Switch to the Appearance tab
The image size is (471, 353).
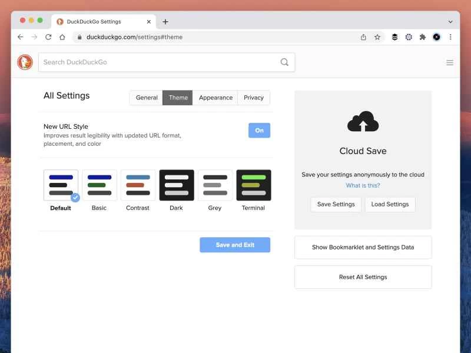[x=215, y=98]
